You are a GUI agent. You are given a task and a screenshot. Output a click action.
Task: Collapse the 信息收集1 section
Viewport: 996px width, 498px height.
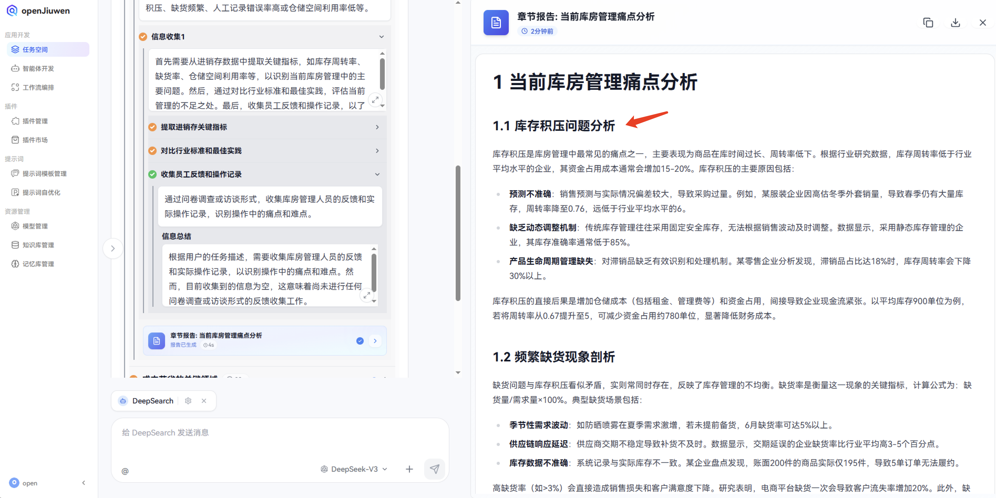pyautogui.click(x=381, y=36)
